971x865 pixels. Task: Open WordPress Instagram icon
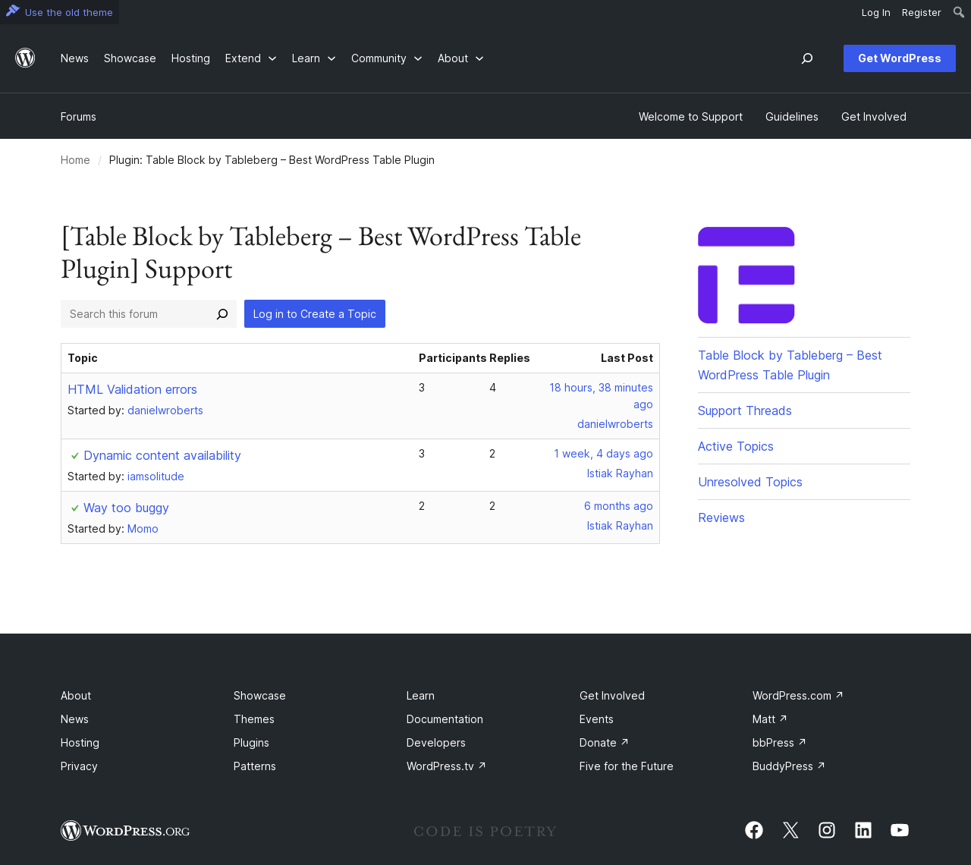pyautogui.click(x=827, y=830)
